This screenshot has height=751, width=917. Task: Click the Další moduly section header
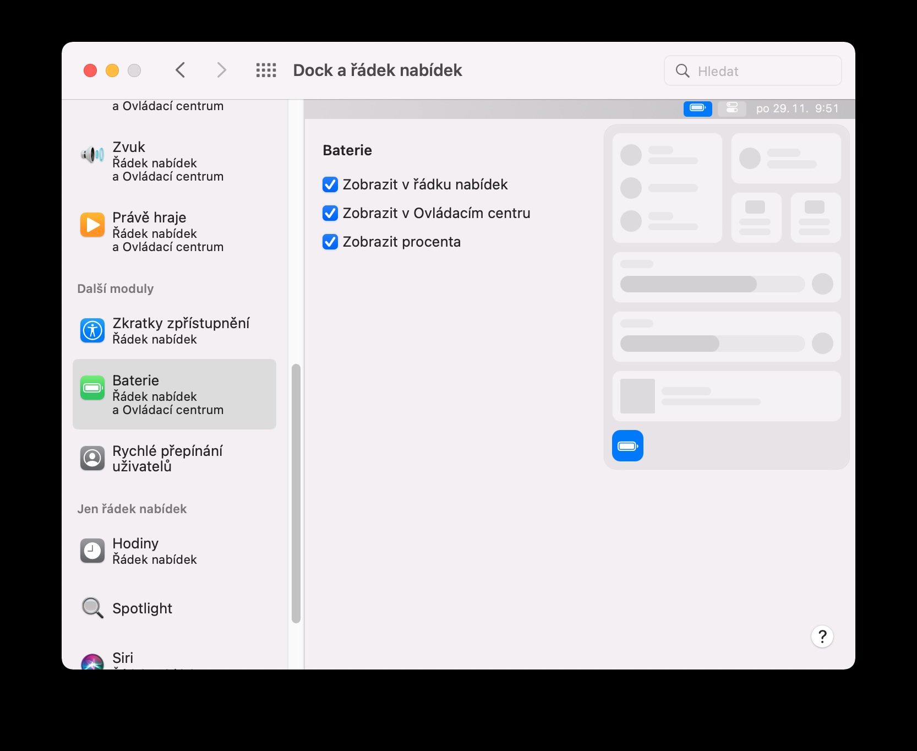coord(116,289)
